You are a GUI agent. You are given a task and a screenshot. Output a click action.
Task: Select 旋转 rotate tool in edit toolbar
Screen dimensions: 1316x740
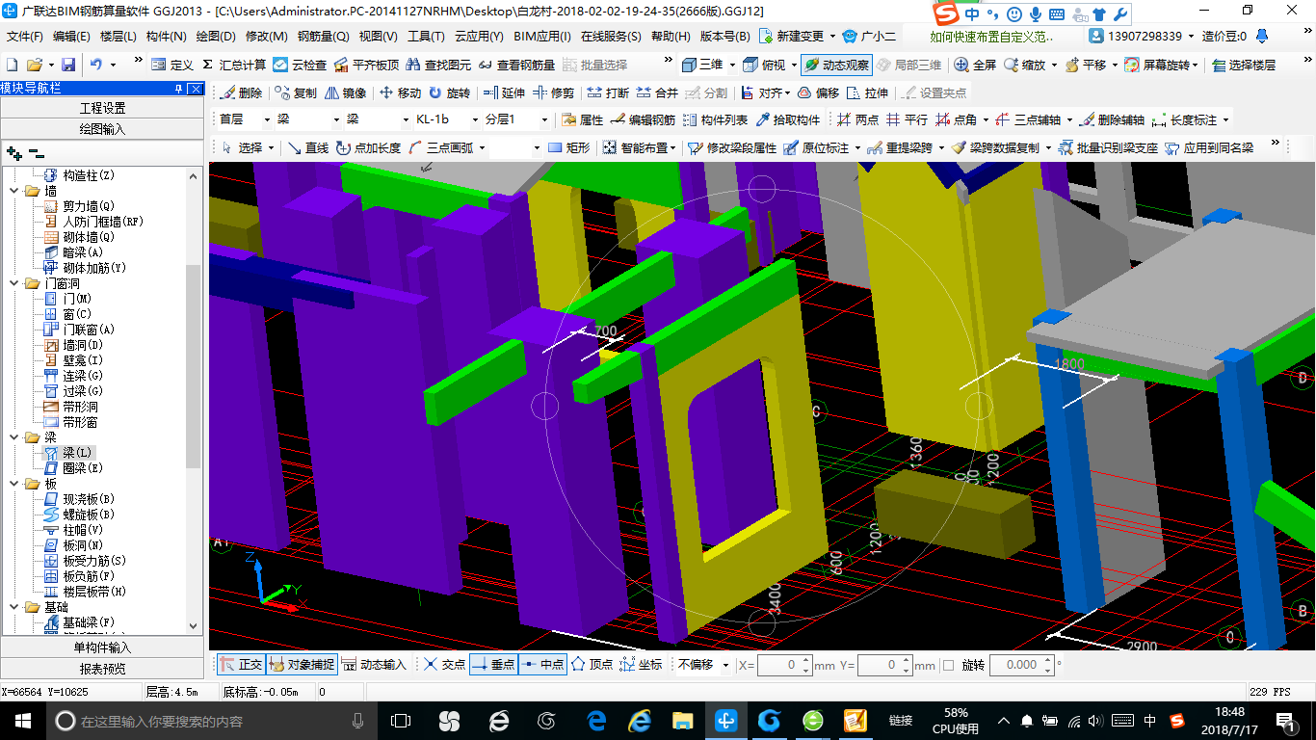tap(450, 92)
